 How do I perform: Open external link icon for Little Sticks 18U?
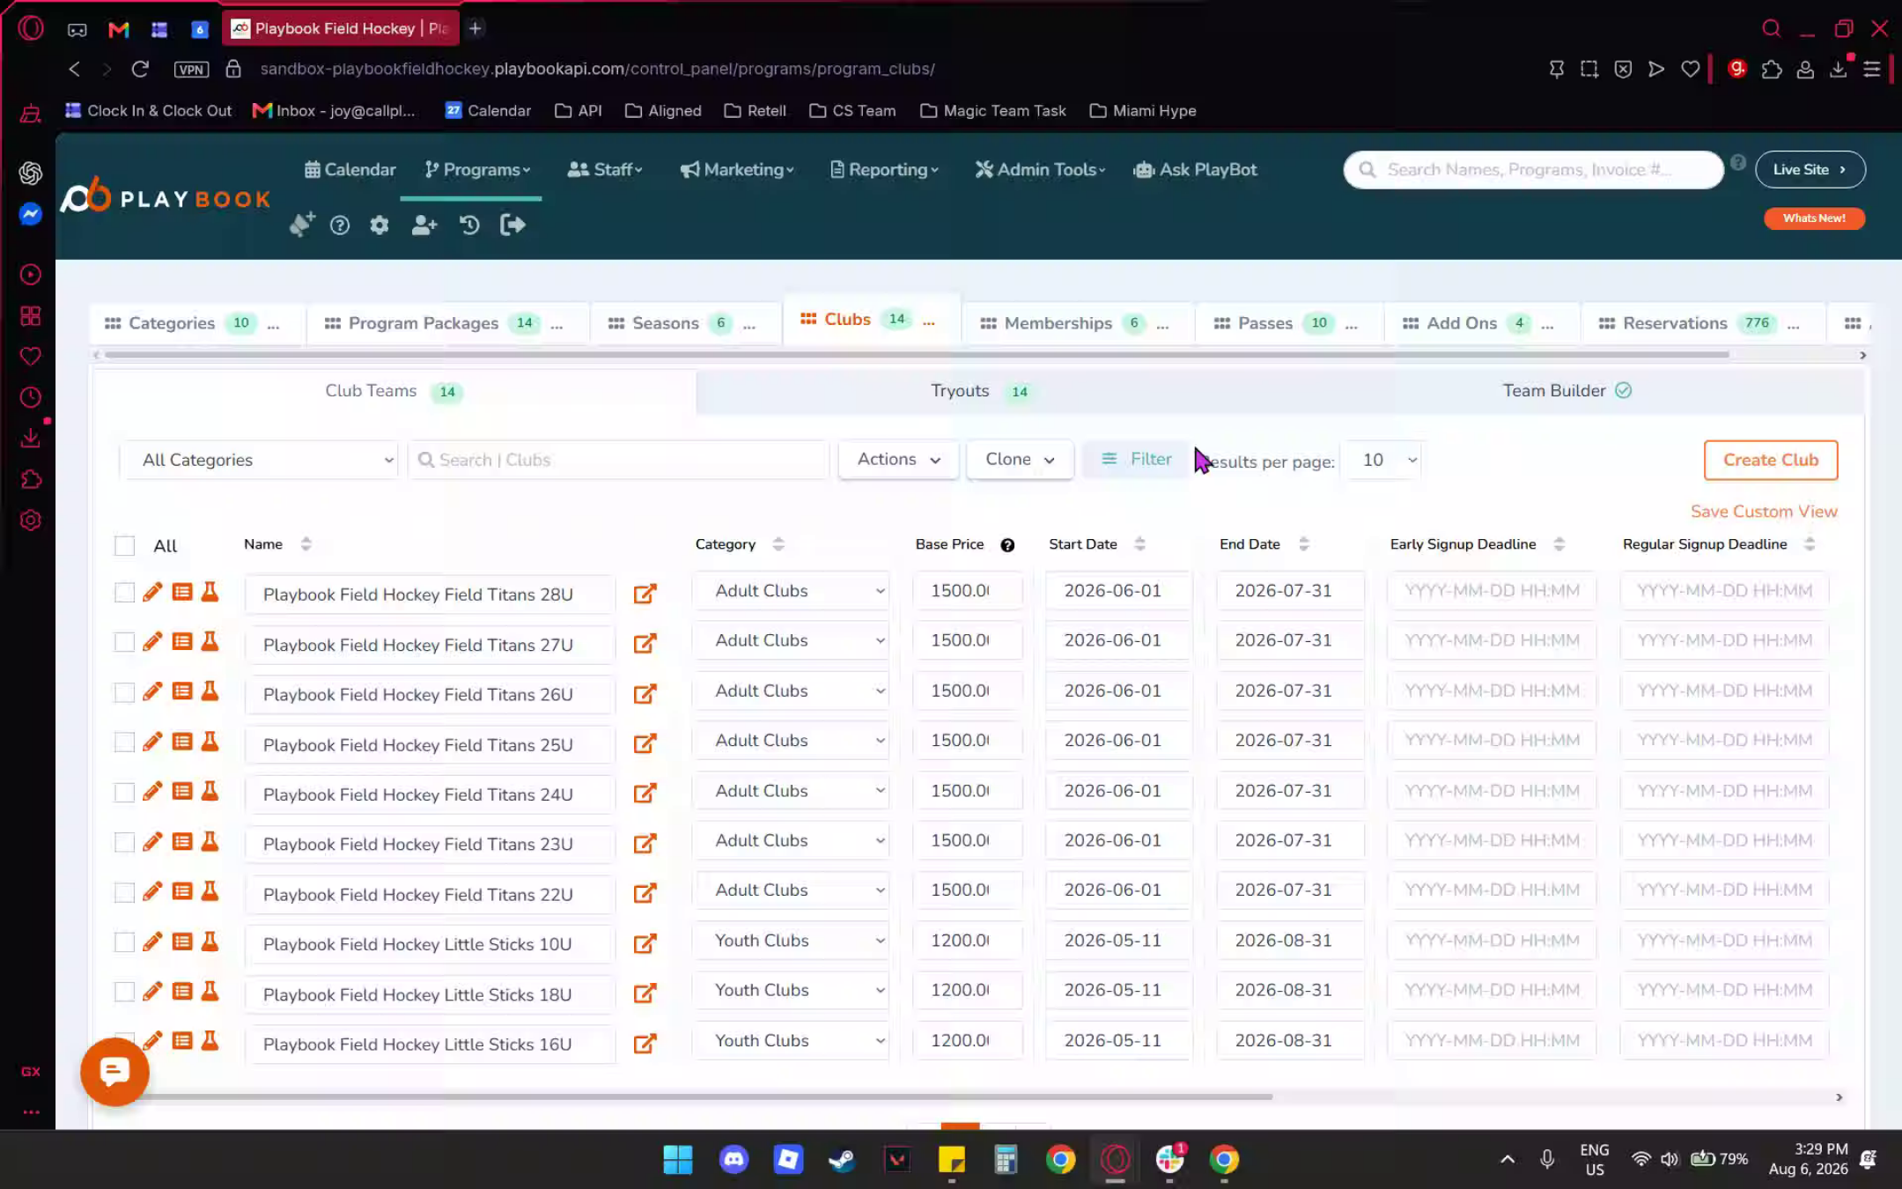point(645,993)
